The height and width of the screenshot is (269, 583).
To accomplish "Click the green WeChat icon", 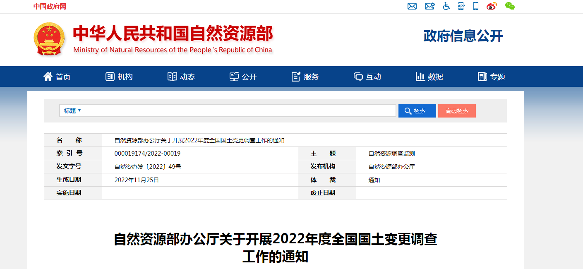I will (x=510, y=6).
